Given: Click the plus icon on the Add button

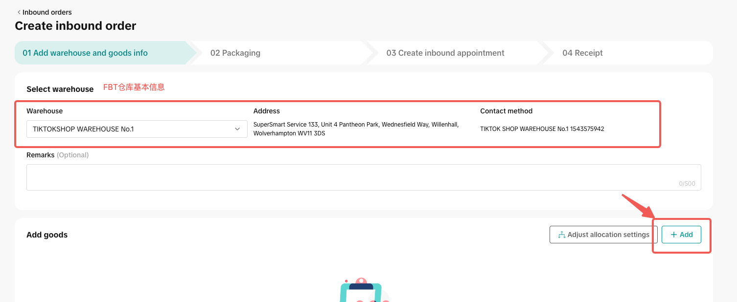Looking at the screenshot, I should [674, 235].
